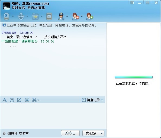Close the chat window with X
Image resolution: width=161 pixels, height=138 pixels.
pyautogui.click(x=156, y=3)
